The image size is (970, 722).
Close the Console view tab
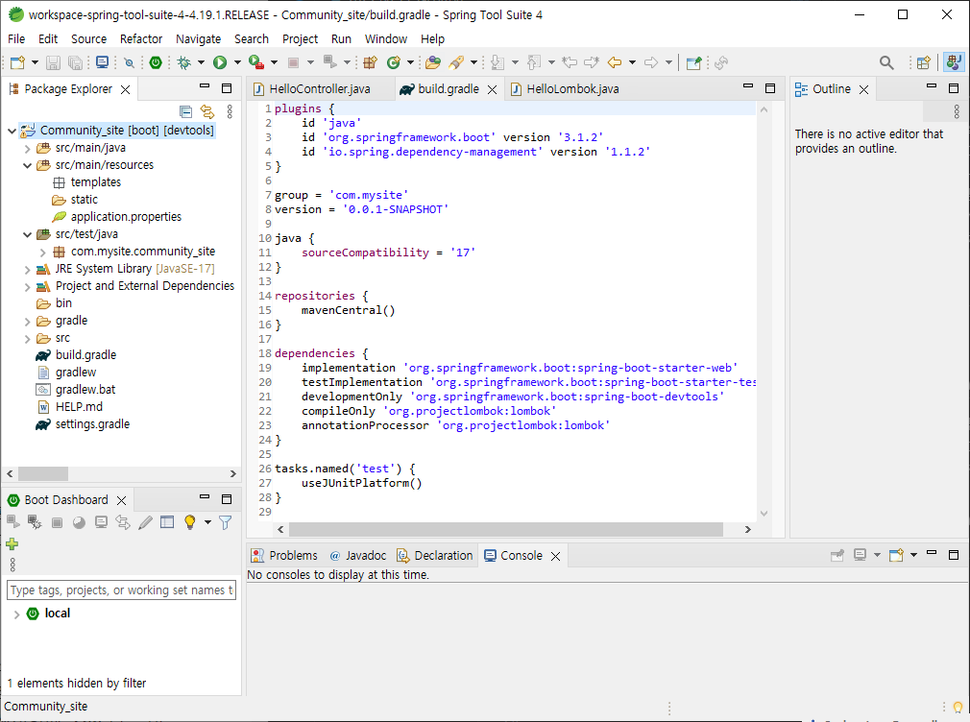pyautogui.click(x=555, y=556)
